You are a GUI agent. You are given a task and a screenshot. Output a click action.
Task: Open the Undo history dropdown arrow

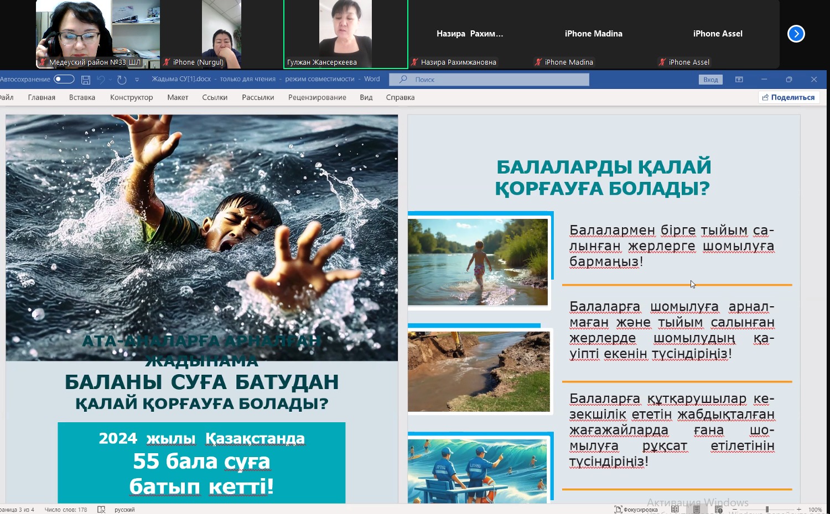(111, 80)
